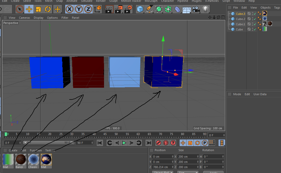This screenshot has height=173, width=281.
Task: Render the active view
Action: [x=109, y=9]
